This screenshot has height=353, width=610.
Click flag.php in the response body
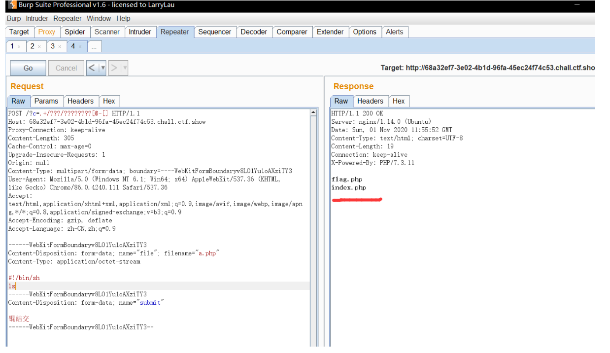coord(347,179)
